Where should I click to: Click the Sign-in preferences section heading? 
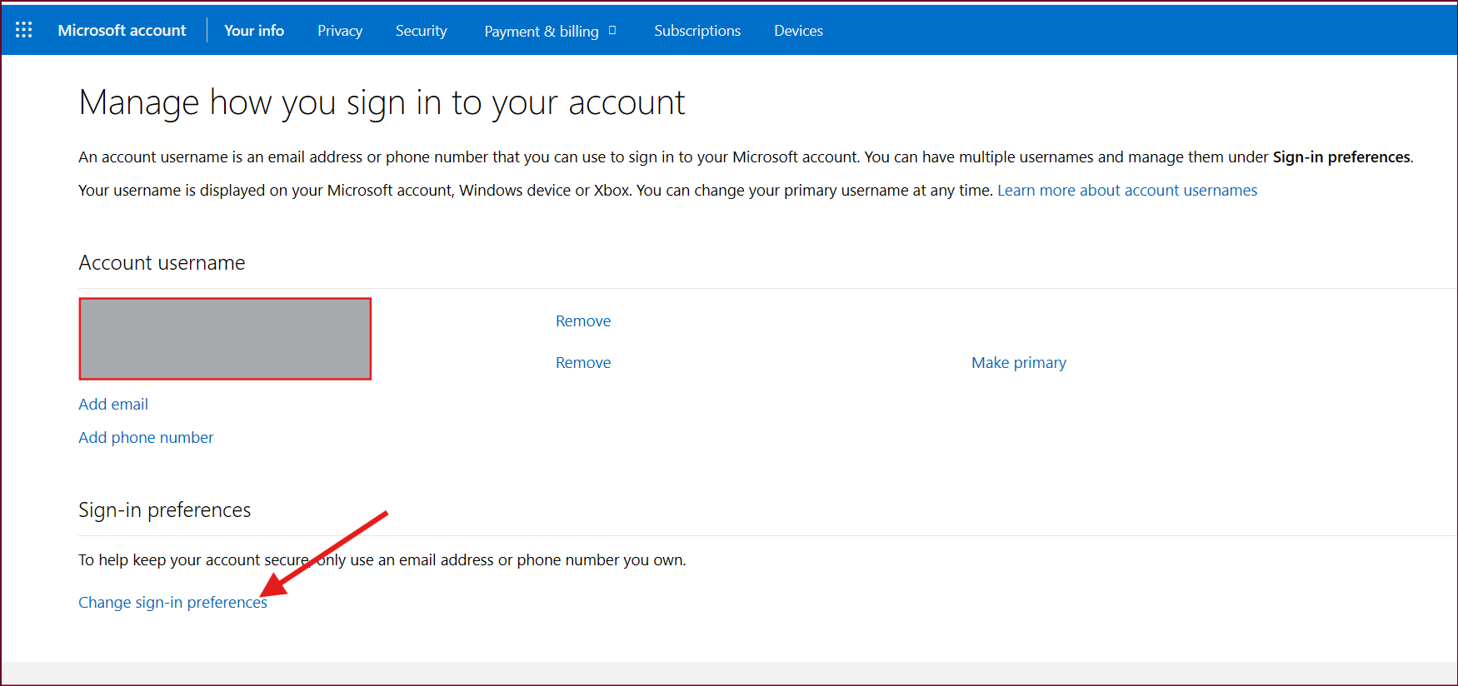click(165, 510)
